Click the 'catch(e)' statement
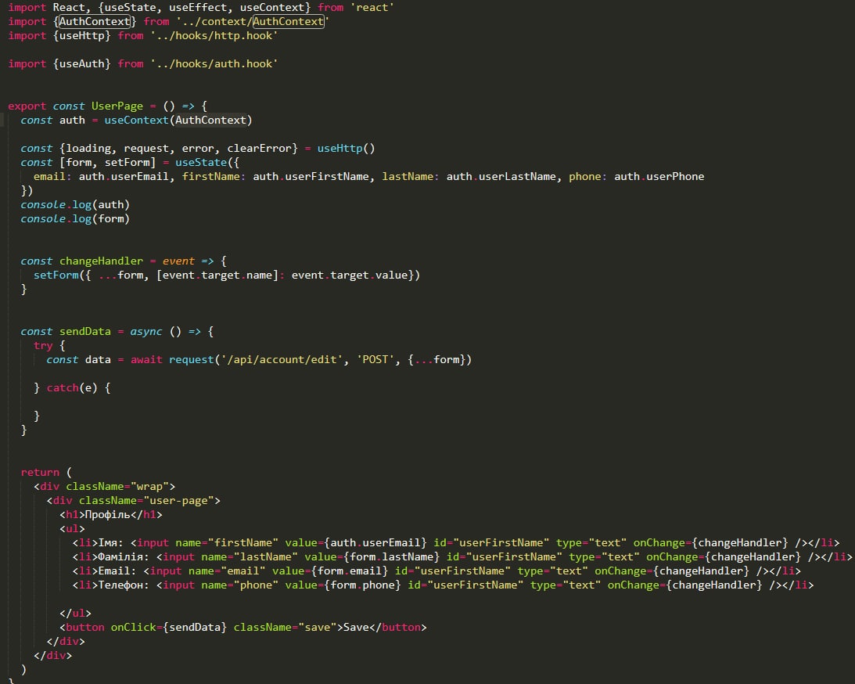Image resolution: width=855 pixels, height=684 pixels. pos(71,388)
